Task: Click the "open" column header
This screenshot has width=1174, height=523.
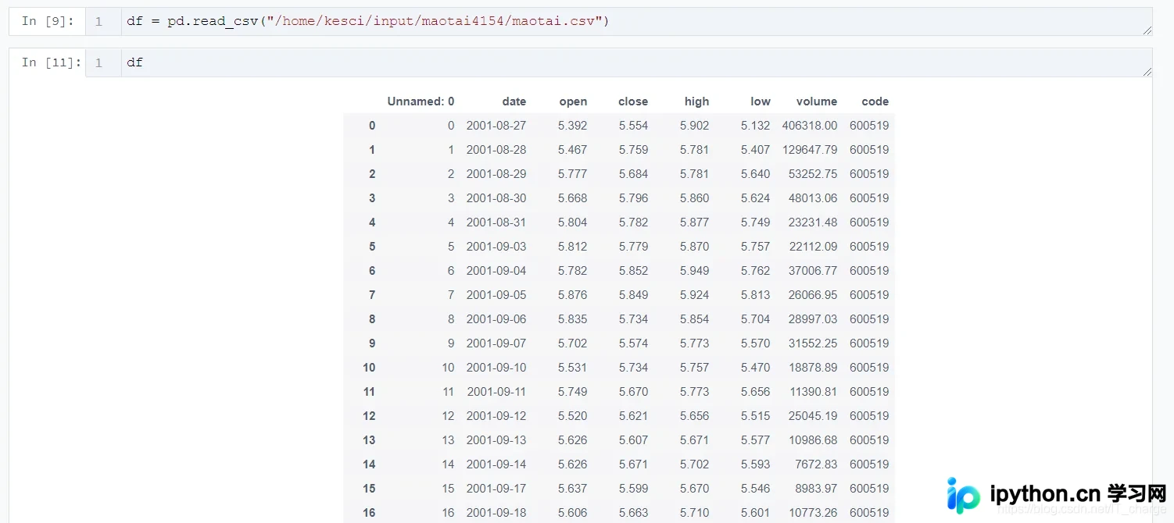Action: [573, 101]
